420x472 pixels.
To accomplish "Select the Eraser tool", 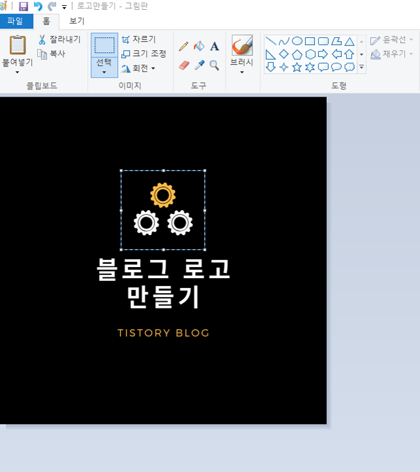I will pos(184,65).
